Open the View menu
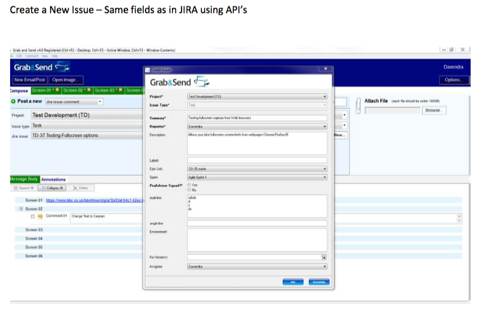Viewport: 483px width, 314px height. coord(45,56)
